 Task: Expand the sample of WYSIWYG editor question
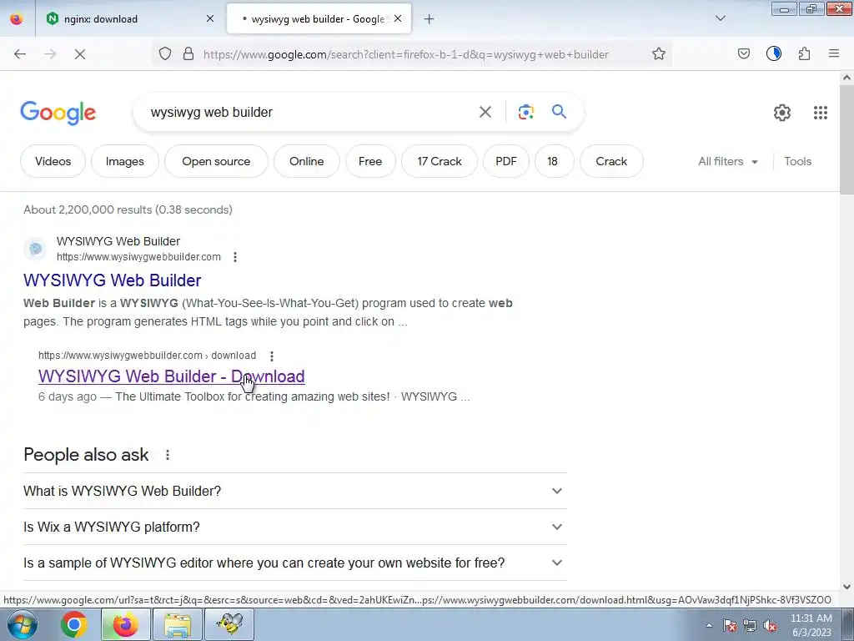coord(294,563)
